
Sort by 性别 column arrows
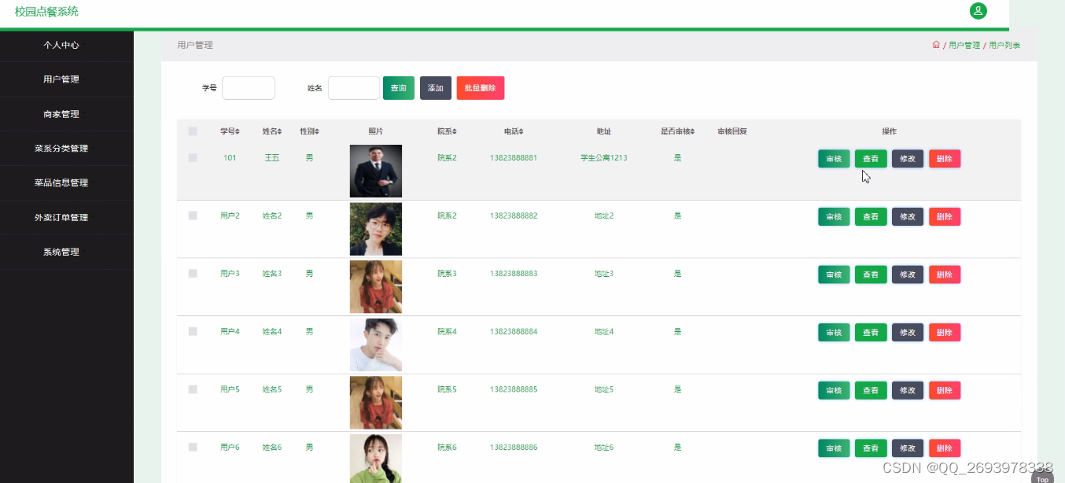[x=317, y=131]
